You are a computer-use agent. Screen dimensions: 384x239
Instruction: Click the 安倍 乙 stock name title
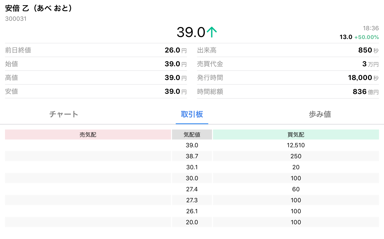(39, 8)
